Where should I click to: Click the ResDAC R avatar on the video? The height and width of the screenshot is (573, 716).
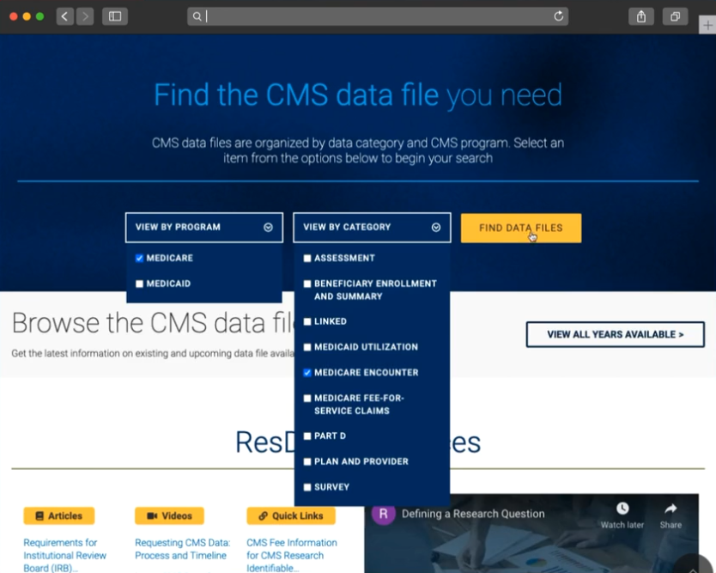[x=382, y=514]
